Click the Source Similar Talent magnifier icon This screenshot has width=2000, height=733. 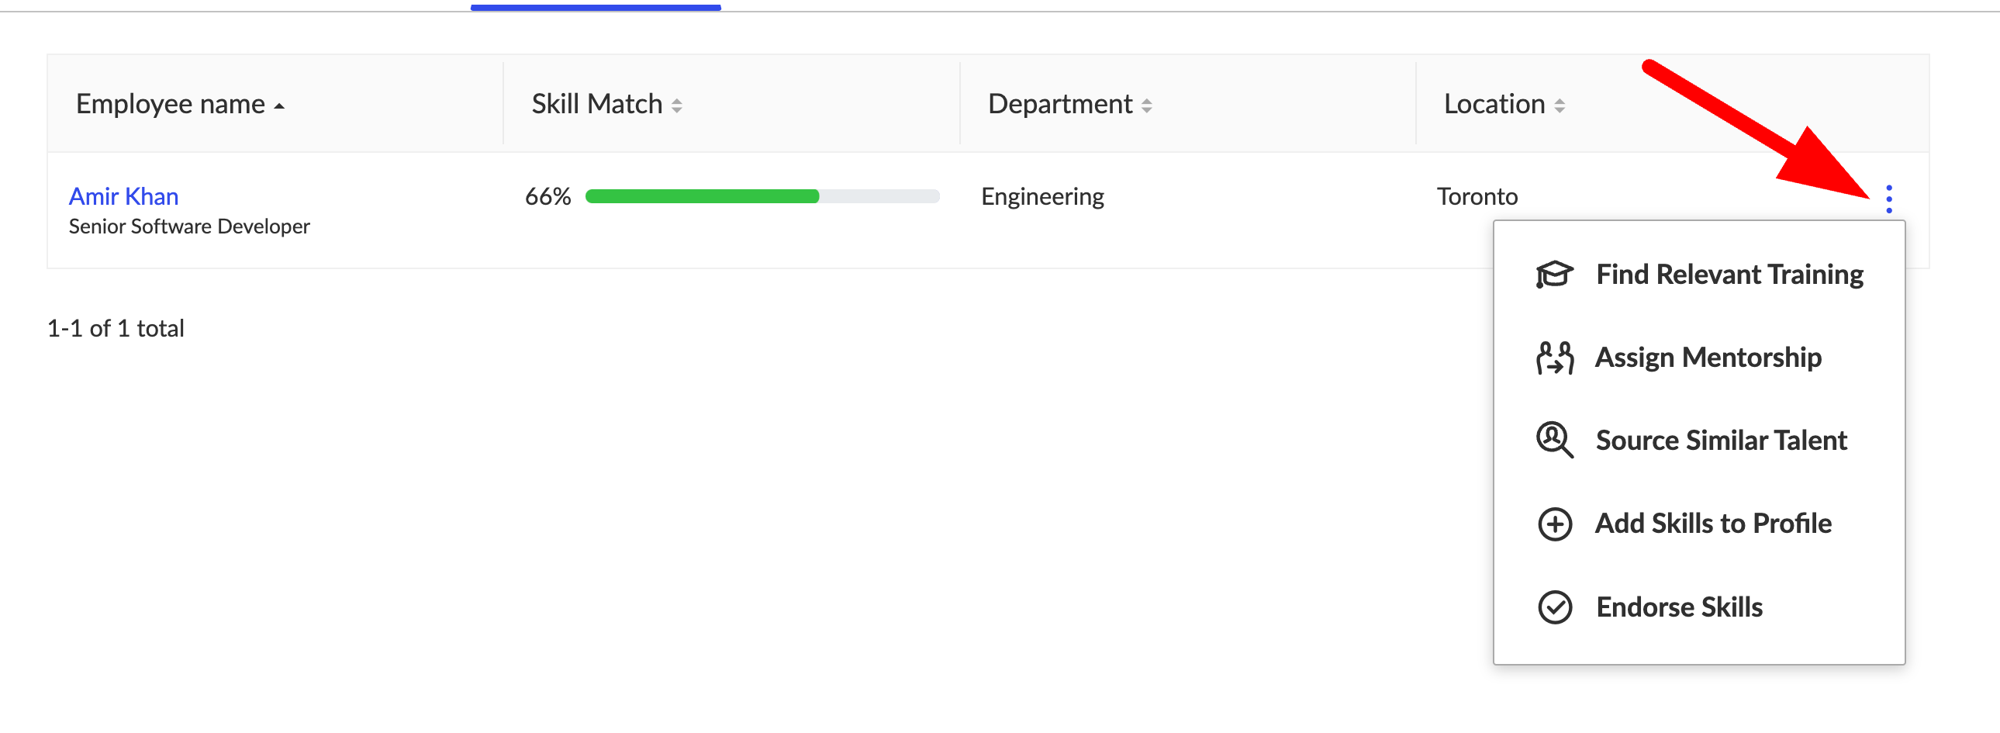click(x=1554, y=441)
